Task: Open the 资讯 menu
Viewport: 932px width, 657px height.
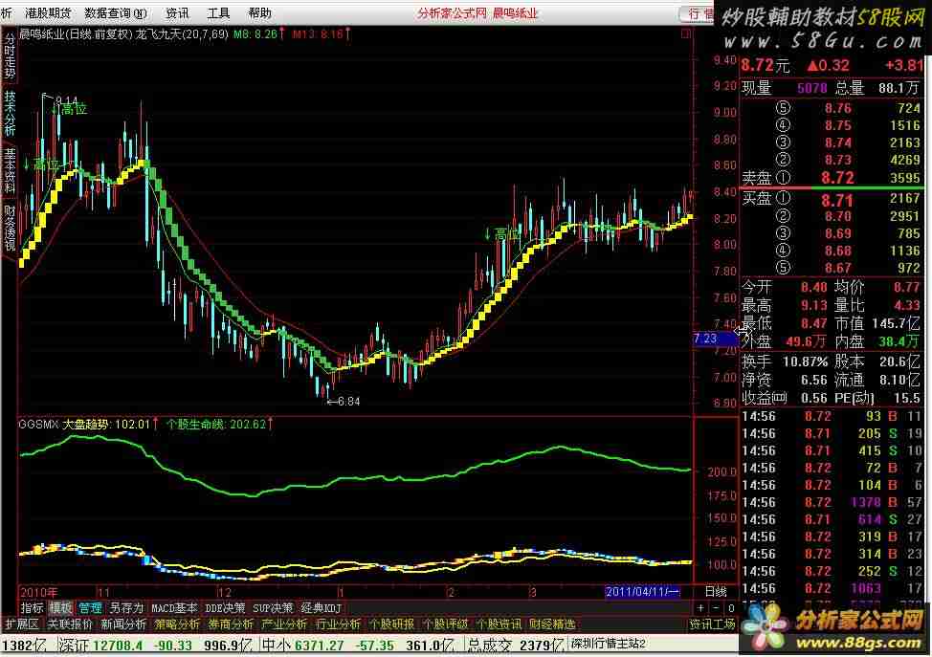Action: 176,13
